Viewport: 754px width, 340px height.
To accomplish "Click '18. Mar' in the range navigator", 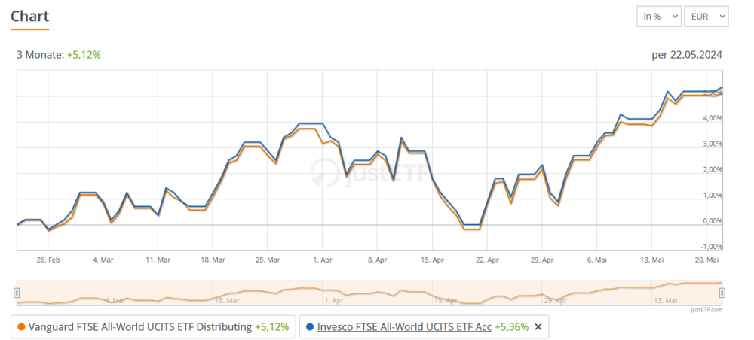I will (227, 299).
